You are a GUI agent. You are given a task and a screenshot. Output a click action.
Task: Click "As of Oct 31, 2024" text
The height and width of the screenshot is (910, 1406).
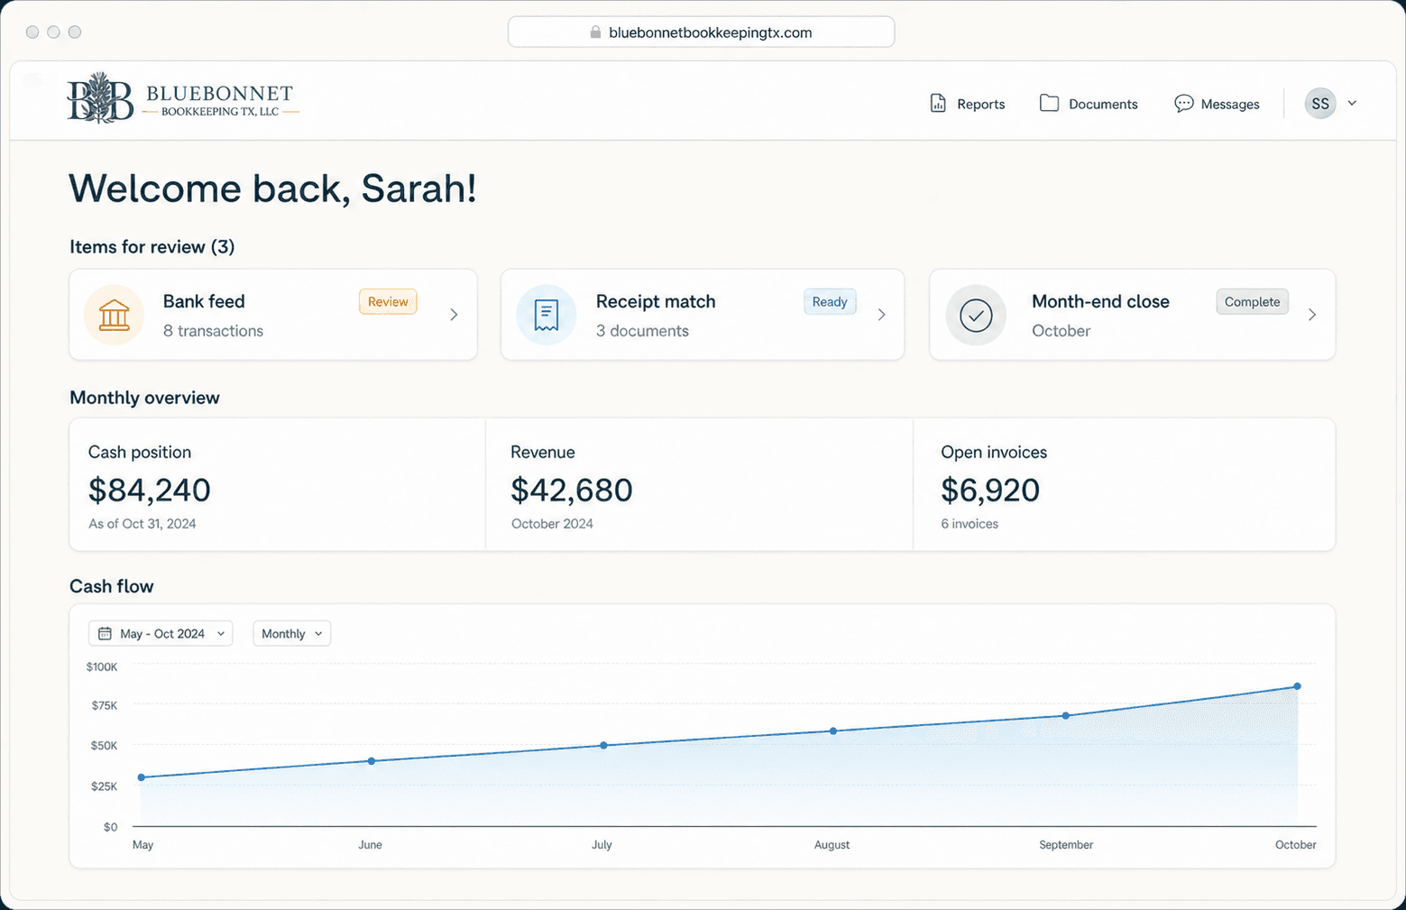(x=142, y=524)
